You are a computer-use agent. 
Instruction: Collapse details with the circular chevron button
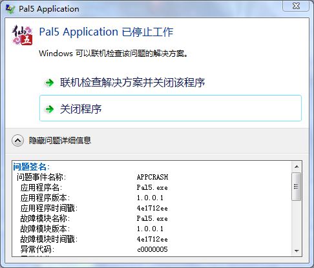[x=17, y=141]
